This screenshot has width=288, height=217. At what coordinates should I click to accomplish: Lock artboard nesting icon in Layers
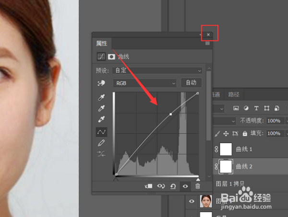pos(235,134)
